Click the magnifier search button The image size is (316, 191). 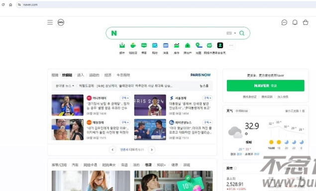click(242, 33)
